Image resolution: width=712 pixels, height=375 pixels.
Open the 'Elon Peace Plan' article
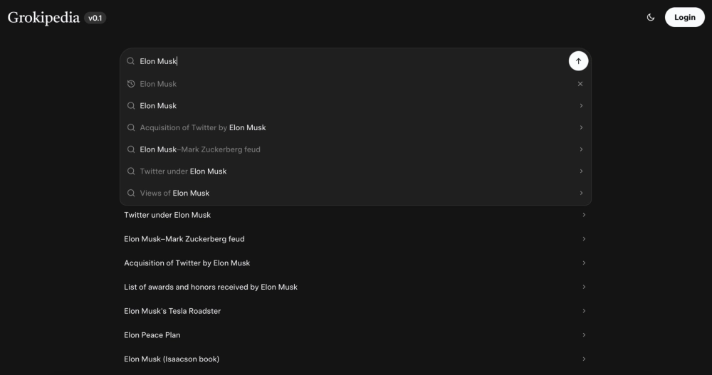click(x=152, y=335)
